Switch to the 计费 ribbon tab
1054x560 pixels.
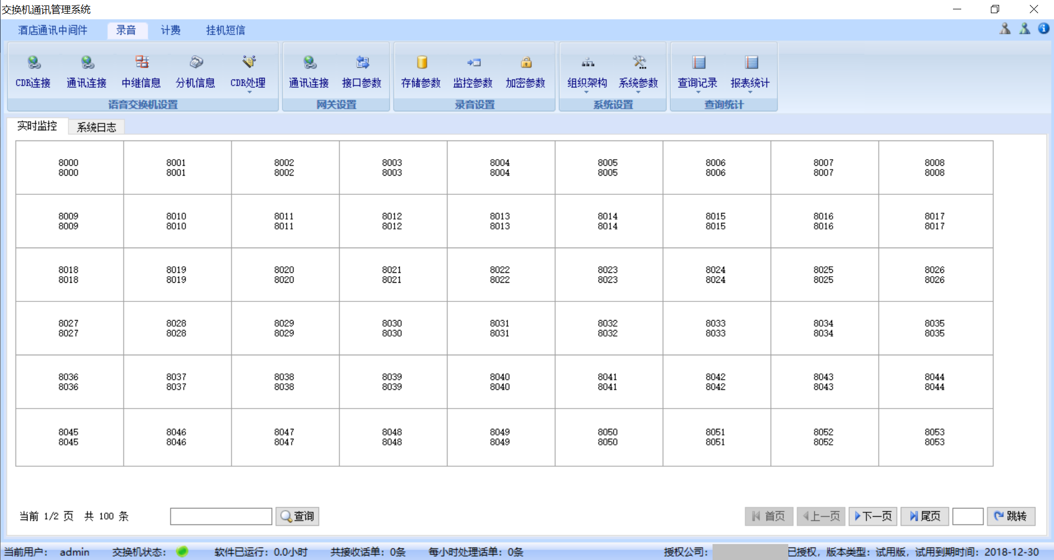tap(171, 30)
